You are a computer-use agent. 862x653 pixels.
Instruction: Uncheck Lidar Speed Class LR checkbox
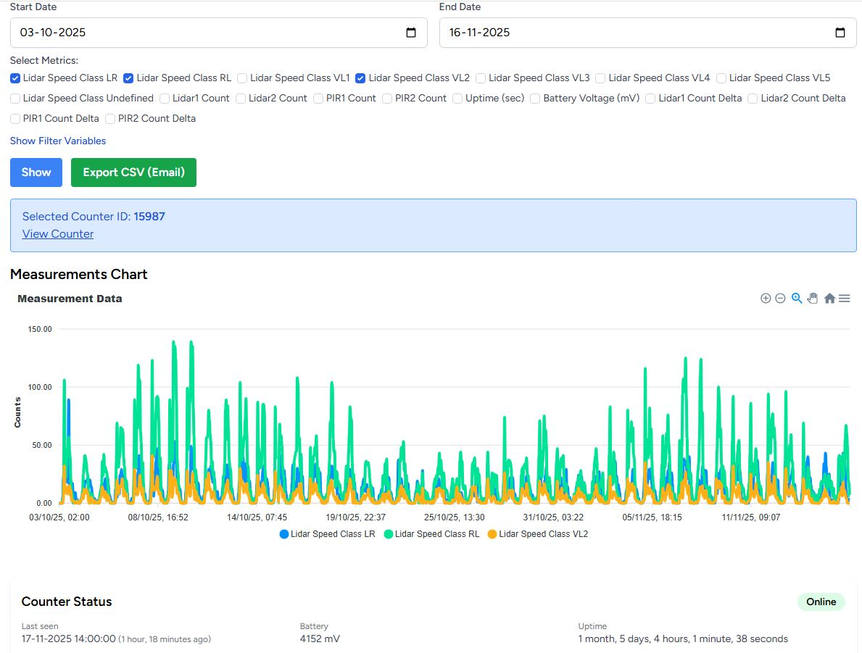click(x=15, y=78)
